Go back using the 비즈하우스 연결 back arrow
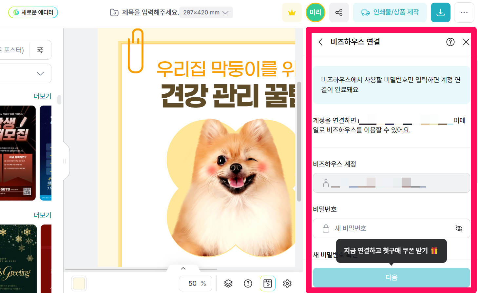This screenshot has height=293, width=478. (x=321, y=42)
